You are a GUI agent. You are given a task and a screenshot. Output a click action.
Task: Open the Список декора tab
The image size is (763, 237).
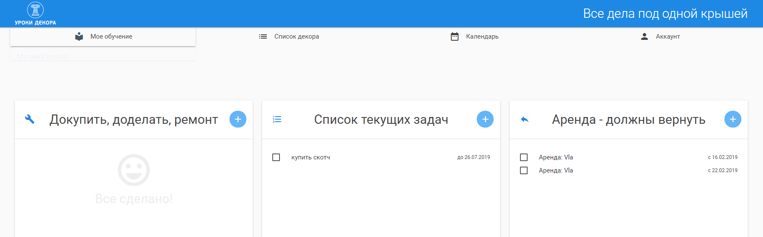296,36
